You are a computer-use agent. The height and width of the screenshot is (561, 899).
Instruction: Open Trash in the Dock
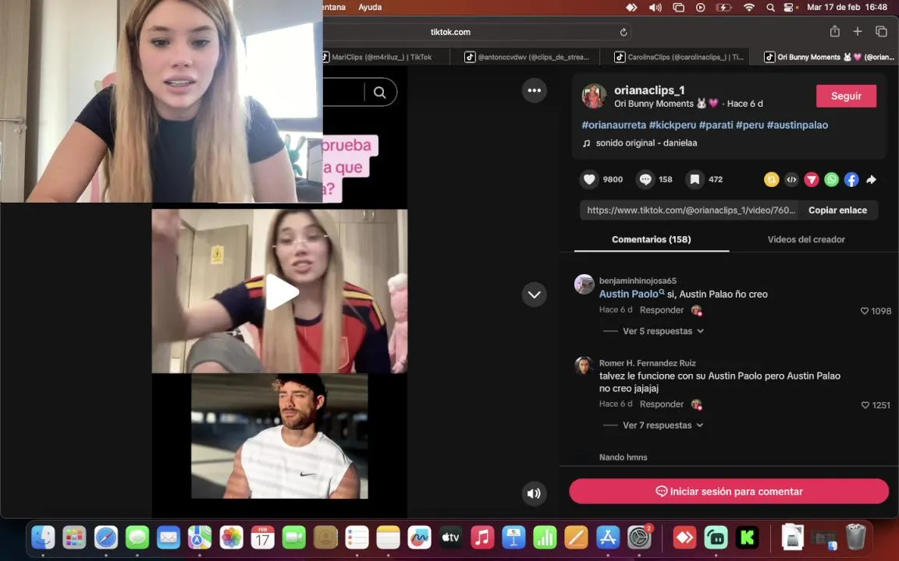click(855, 537)
